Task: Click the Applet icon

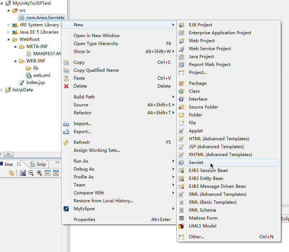Action: click(181, 131)
